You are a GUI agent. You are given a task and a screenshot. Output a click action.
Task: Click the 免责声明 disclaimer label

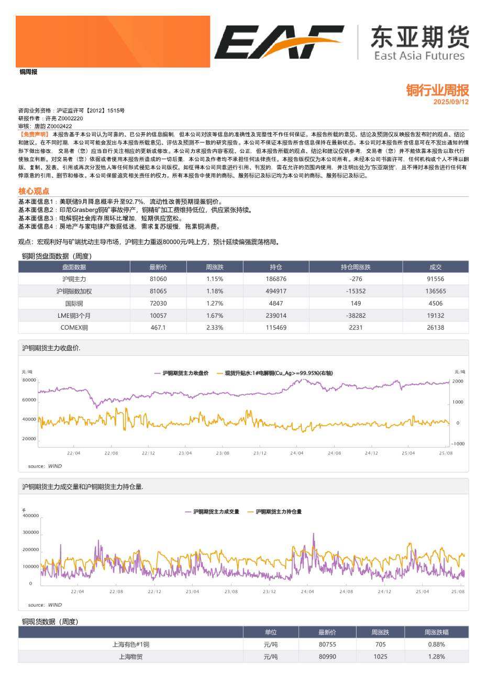[x=31, y=133]
